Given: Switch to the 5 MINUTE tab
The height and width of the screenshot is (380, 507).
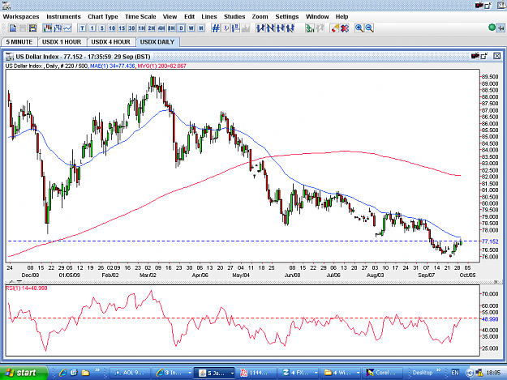Looking at the screenshot, I should [19, 42].
